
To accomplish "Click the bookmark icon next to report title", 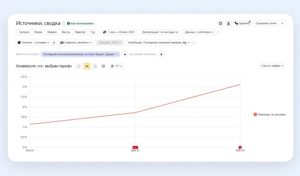I will [64, 23].
